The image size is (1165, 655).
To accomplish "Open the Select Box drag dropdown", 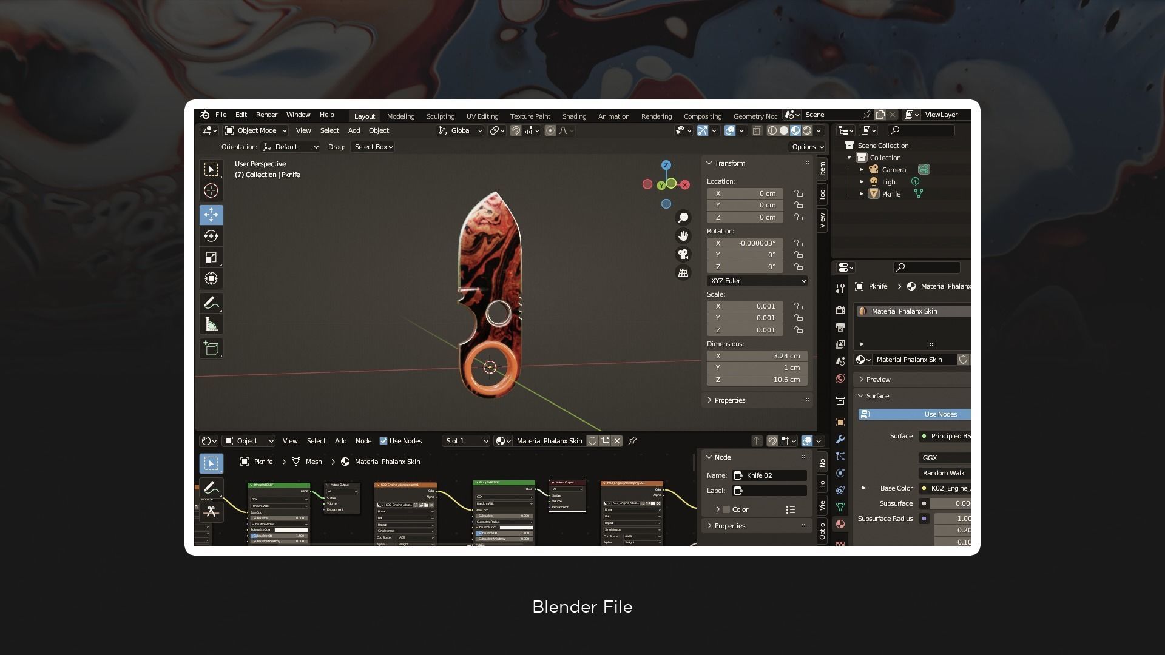I will [373, 147].
